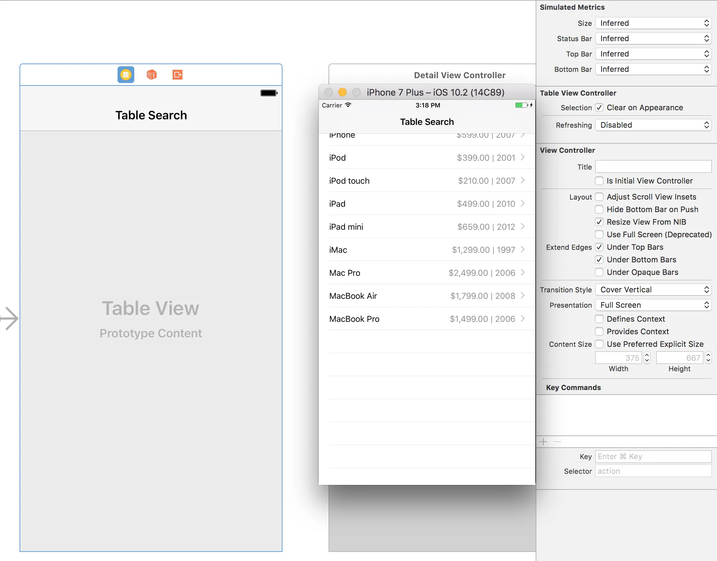This screenshot has height=561, width=717.
Task: Click disclosure chevron on the iPod row
Action: click(x=522, y=157)
